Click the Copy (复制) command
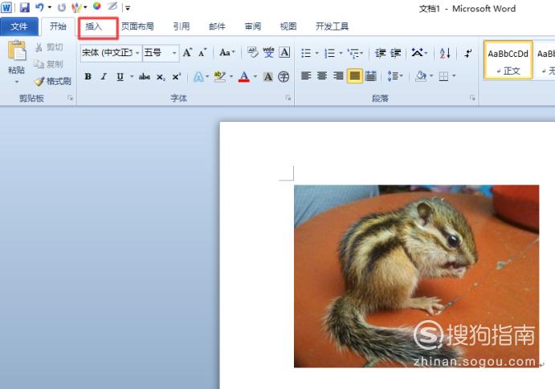 (48, 64)
